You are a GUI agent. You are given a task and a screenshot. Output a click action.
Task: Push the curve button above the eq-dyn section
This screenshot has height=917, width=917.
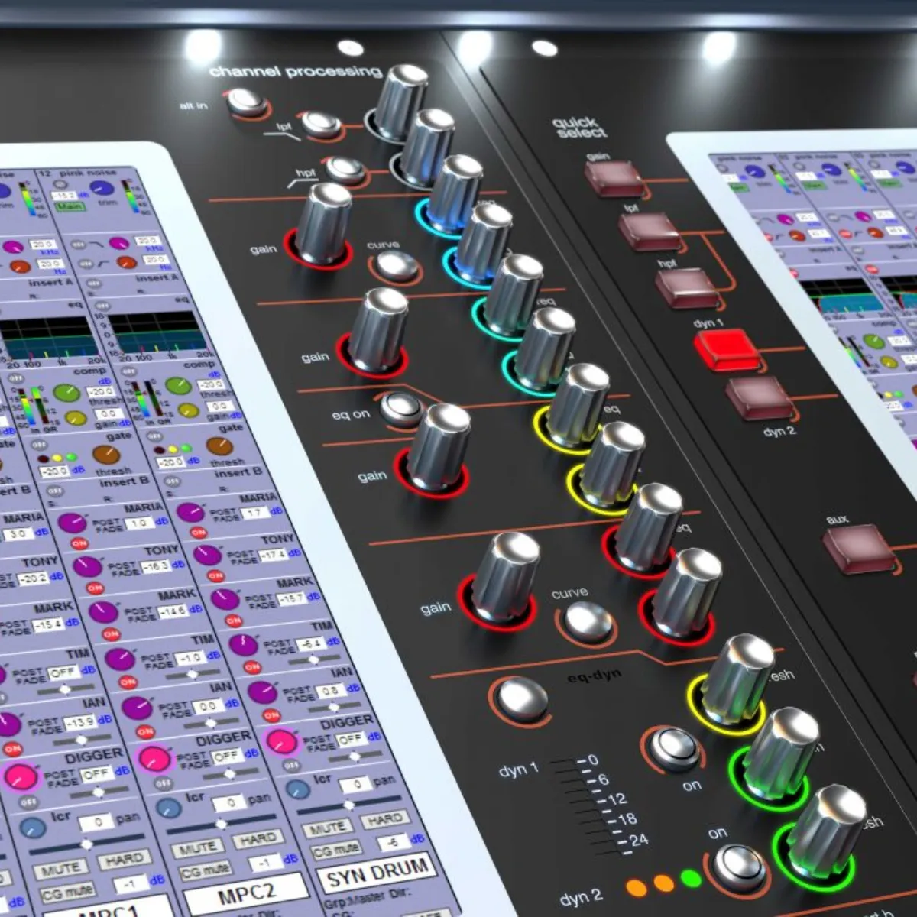point(588,621)
